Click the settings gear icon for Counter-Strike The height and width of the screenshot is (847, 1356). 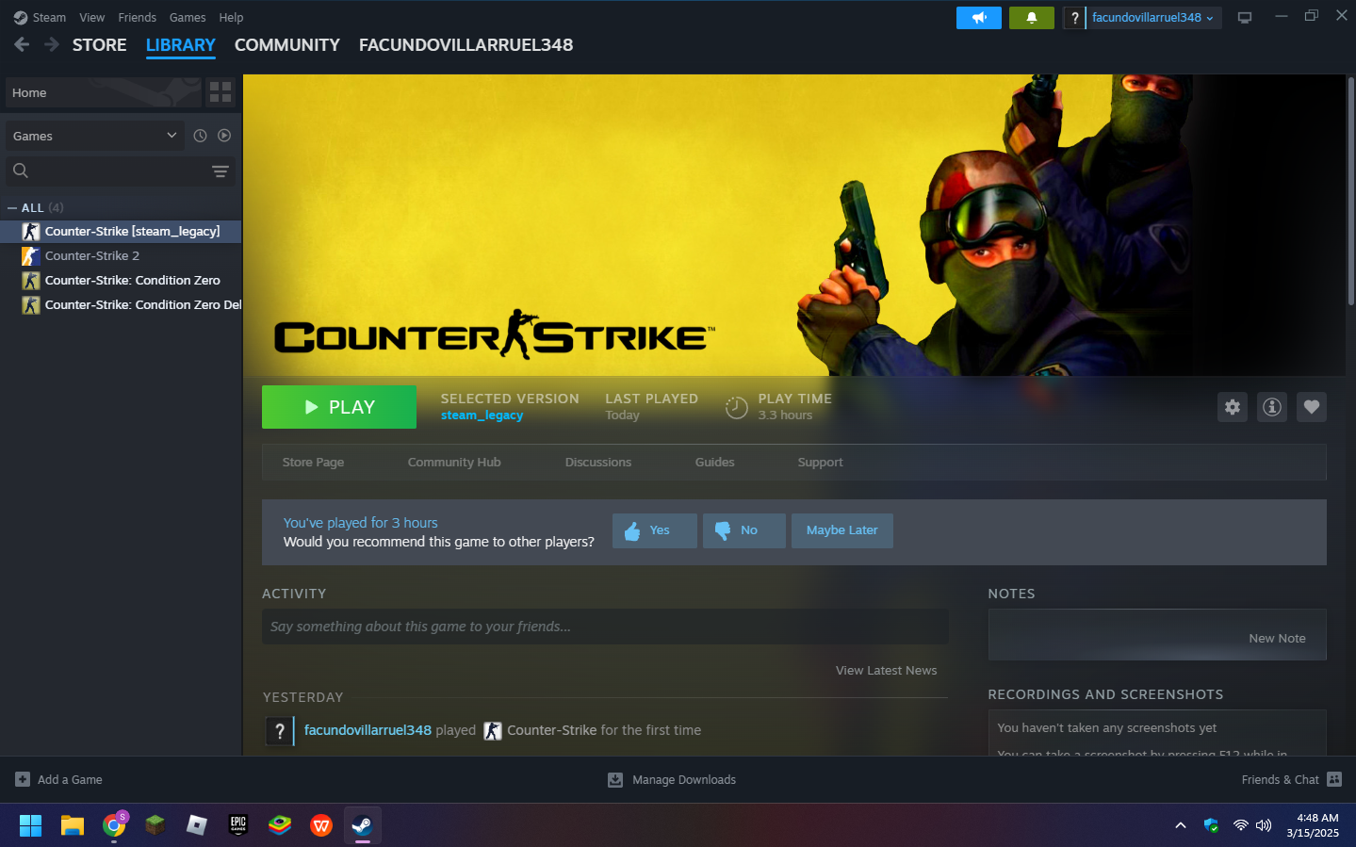pyautogui.click(x=1232, y=407)
